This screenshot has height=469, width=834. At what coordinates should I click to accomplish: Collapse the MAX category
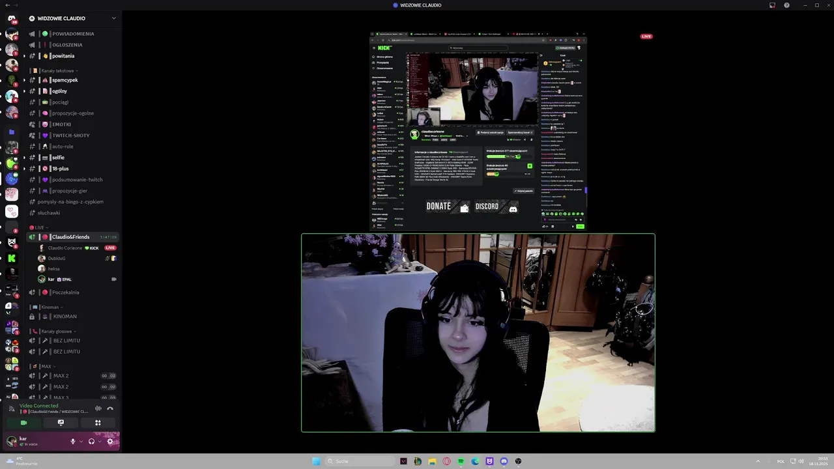pyautogui.click(x=44, y=366)
